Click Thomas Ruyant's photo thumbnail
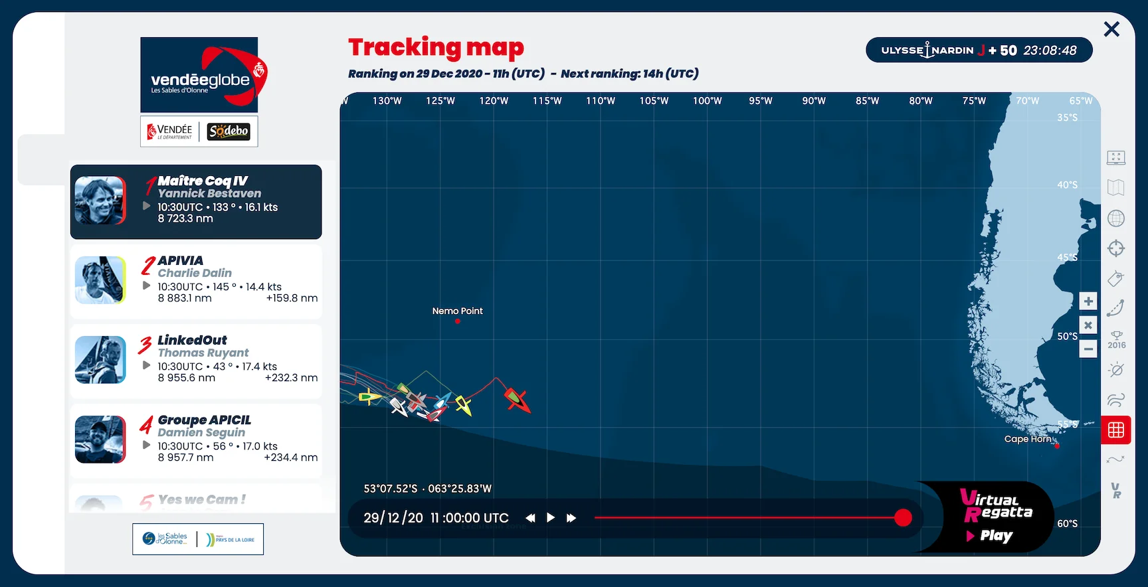1148x587 pixels. 100,360
